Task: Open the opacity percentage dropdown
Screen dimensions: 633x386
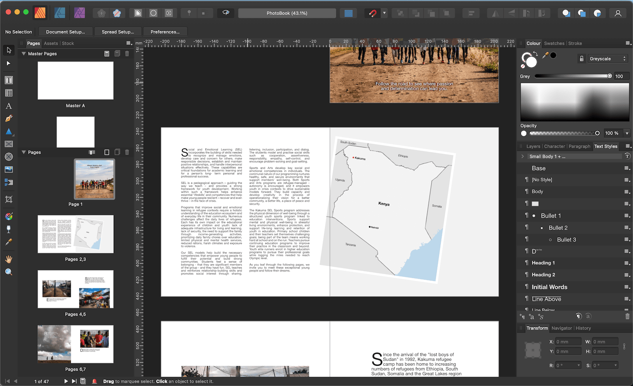Action: [627, 133]
